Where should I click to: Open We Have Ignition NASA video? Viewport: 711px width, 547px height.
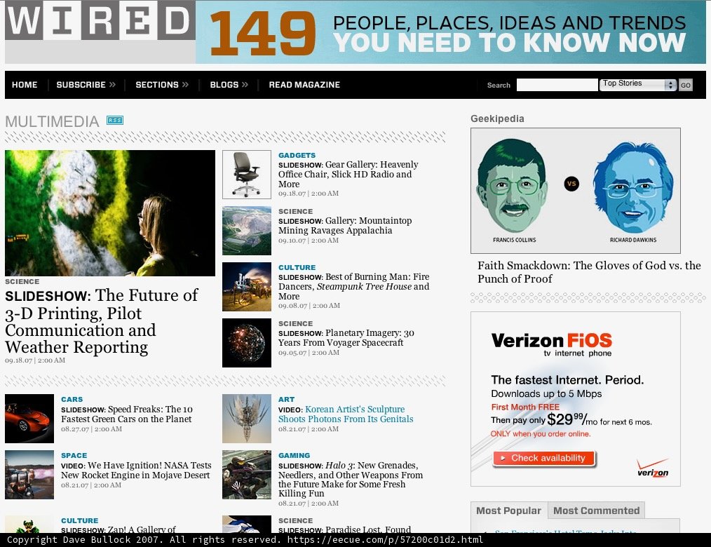coord(136,471)
